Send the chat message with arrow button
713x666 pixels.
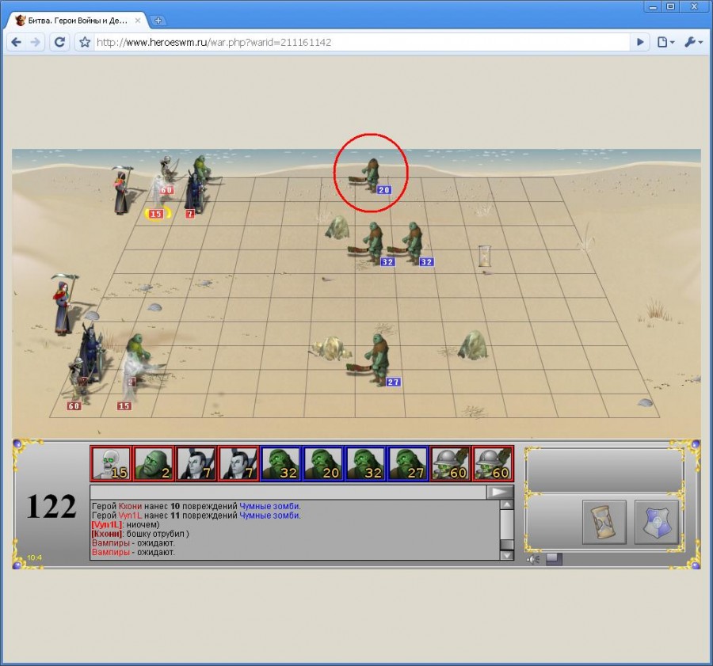[500, 492]
